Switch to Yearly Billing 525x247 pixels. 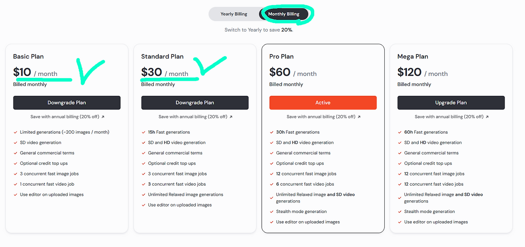tap(234, 14)
